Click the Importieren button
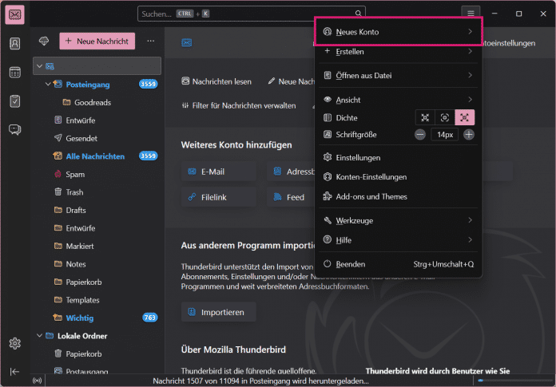The width and height of the screenshot is (556, 387). click(218, 311)
